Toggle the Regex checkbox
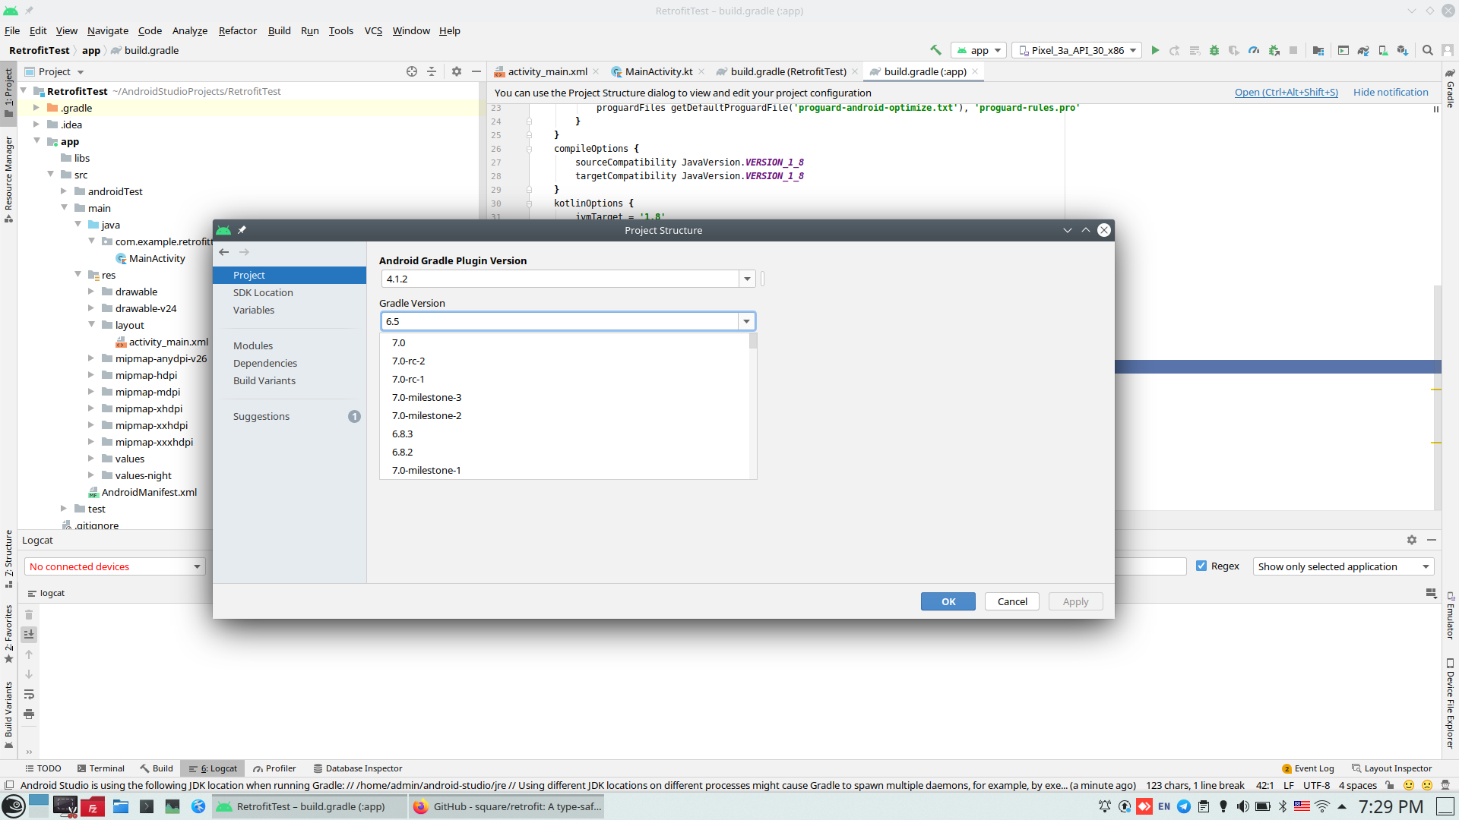Screen dimensions: 1459x820 pos(1201,566)
